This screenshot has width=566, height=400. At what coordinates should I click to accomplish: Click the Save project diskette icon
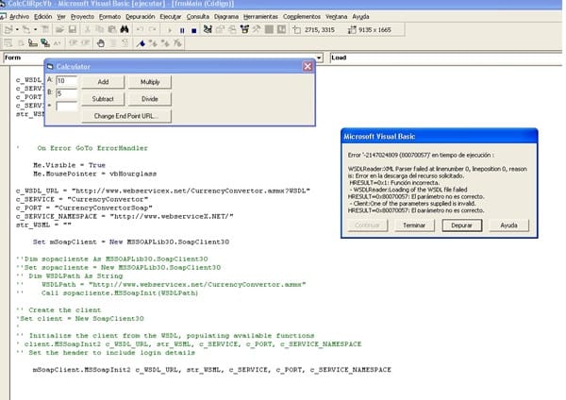tap(73, 30)
